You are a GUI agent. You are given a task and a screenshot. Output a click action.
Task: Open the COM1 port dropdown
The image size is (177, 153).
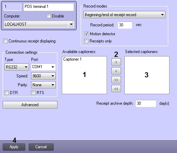[43, 67]
